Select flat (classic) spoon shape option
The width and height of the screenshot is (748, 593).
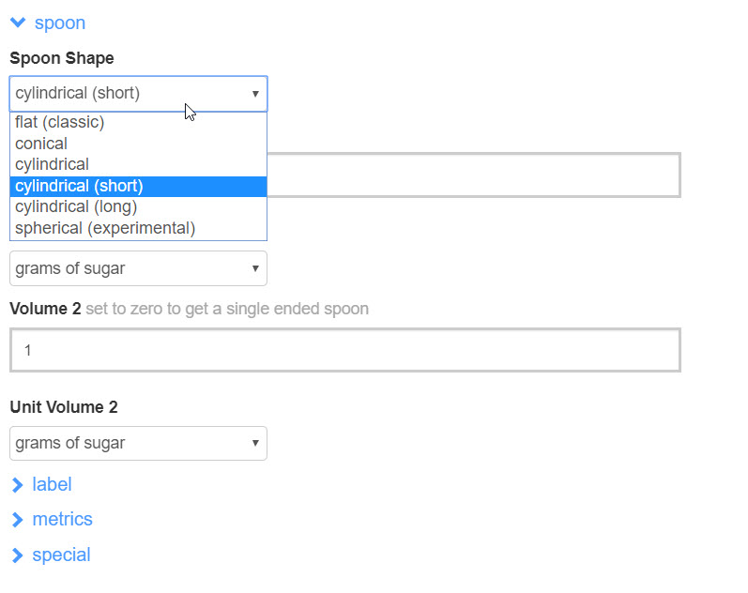(x=60, y=123)
